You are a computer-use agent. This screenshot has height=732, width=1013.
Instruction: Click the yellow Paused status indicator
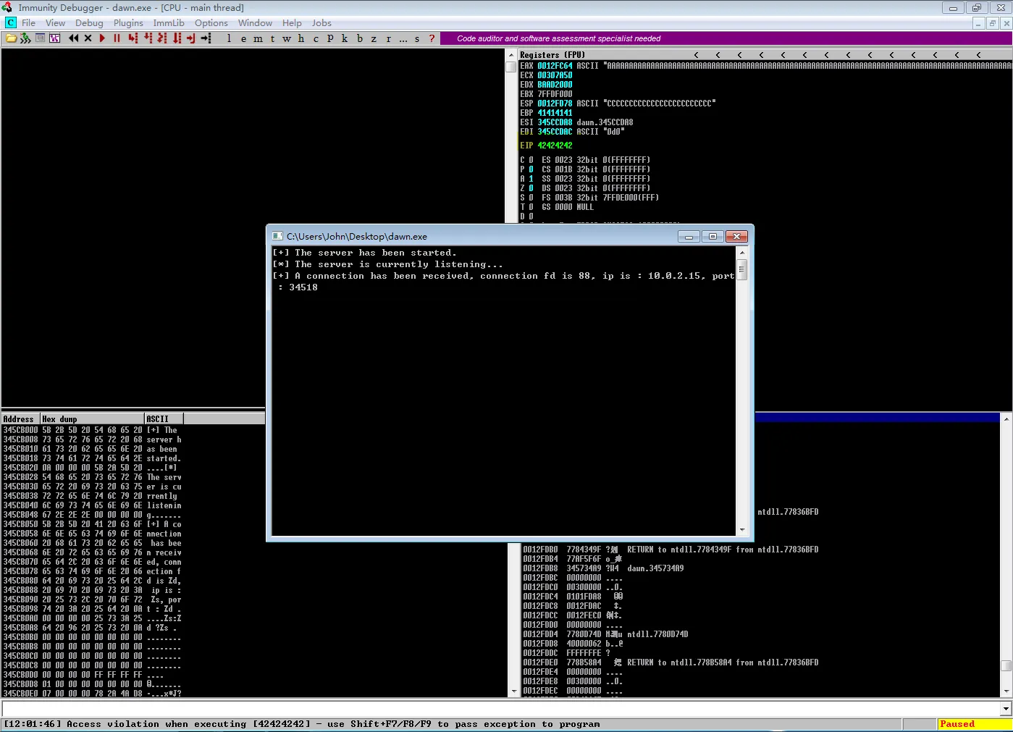(x=974, y=724)
